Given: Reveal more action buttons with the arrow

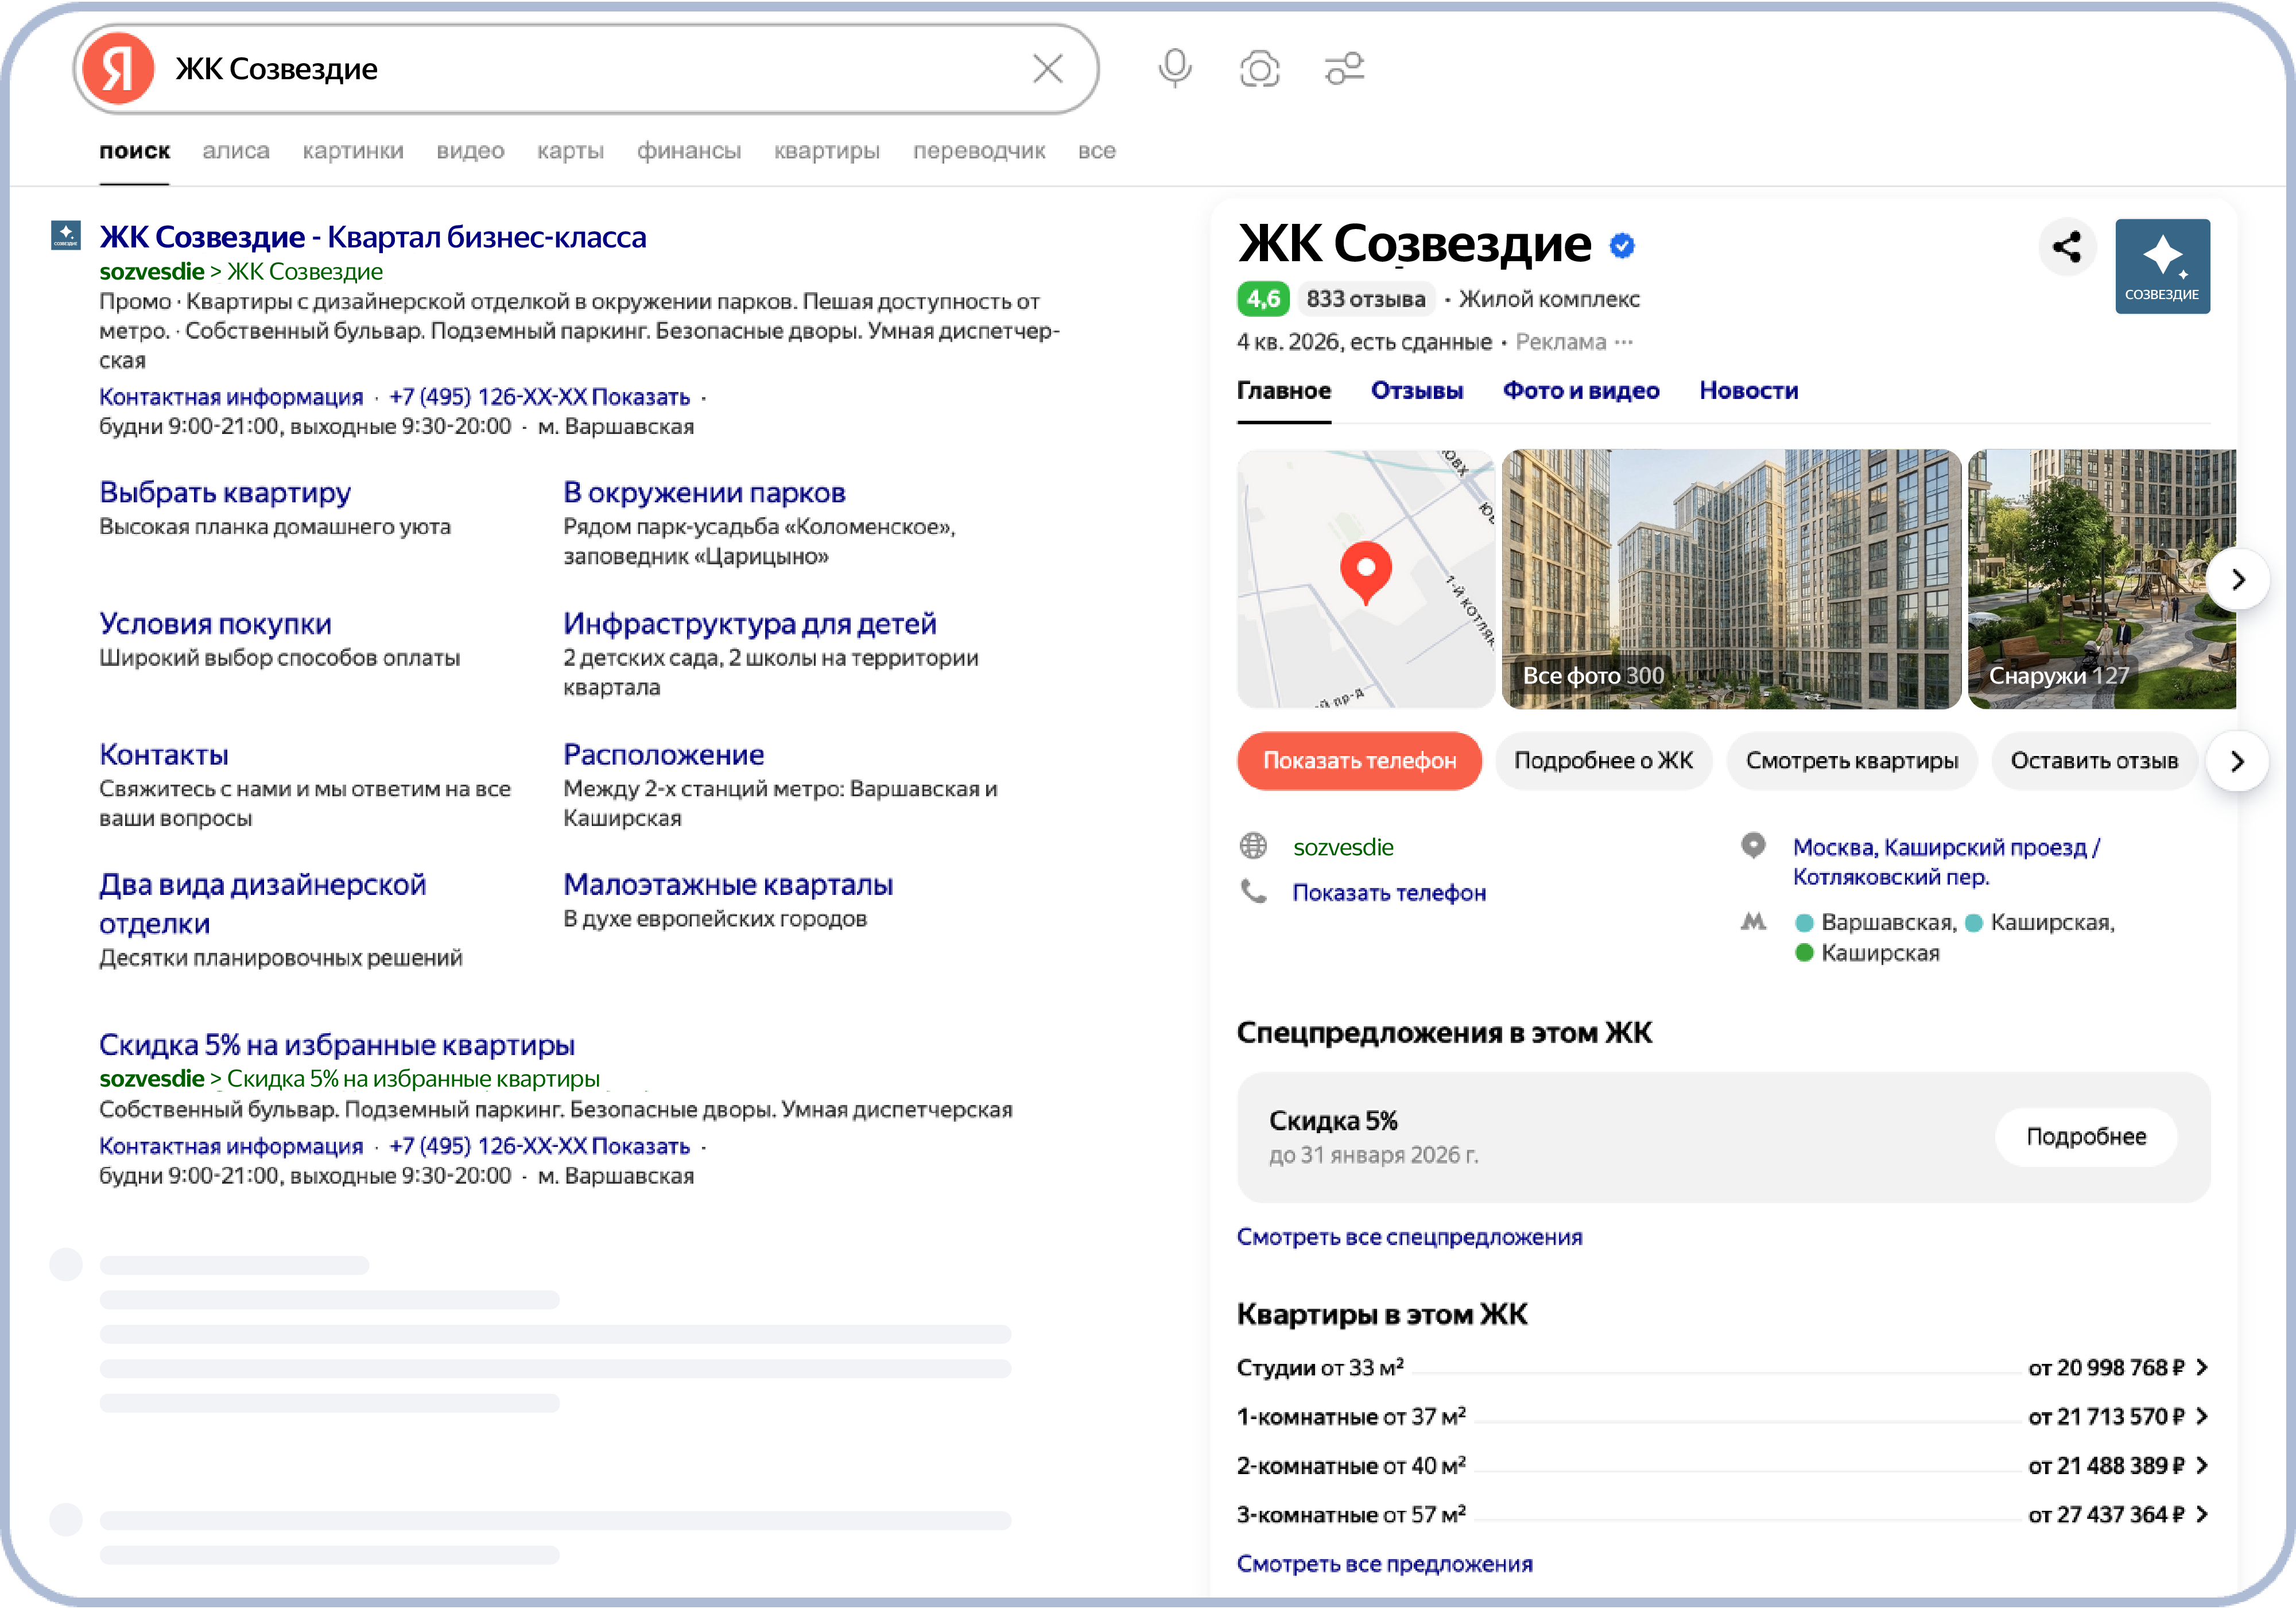Looking at the screenshot, I should click(x=2238, y=761).
